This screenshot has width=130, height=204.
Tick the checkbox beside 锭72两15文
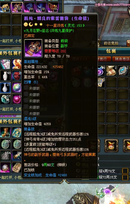pos(125,177)
